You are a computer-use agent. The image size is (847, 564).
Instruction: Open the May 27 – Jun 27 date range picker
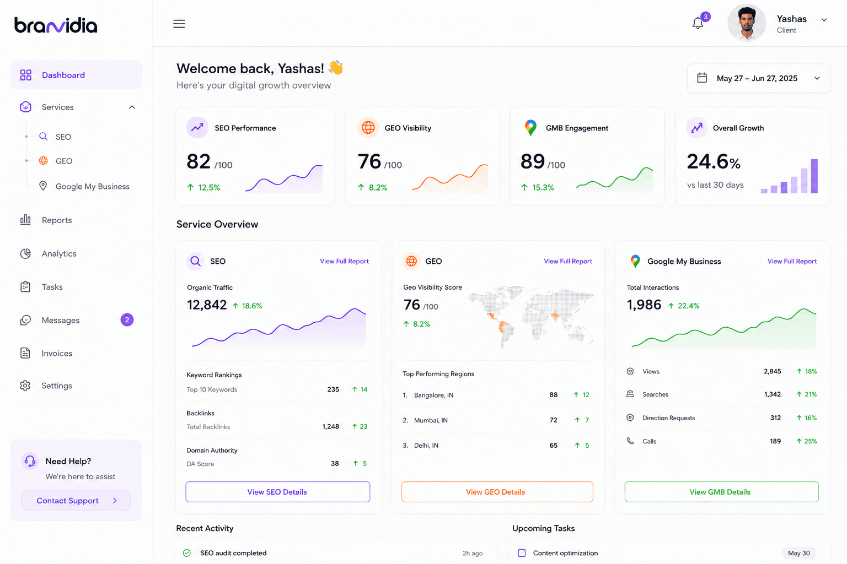(758, 78)
